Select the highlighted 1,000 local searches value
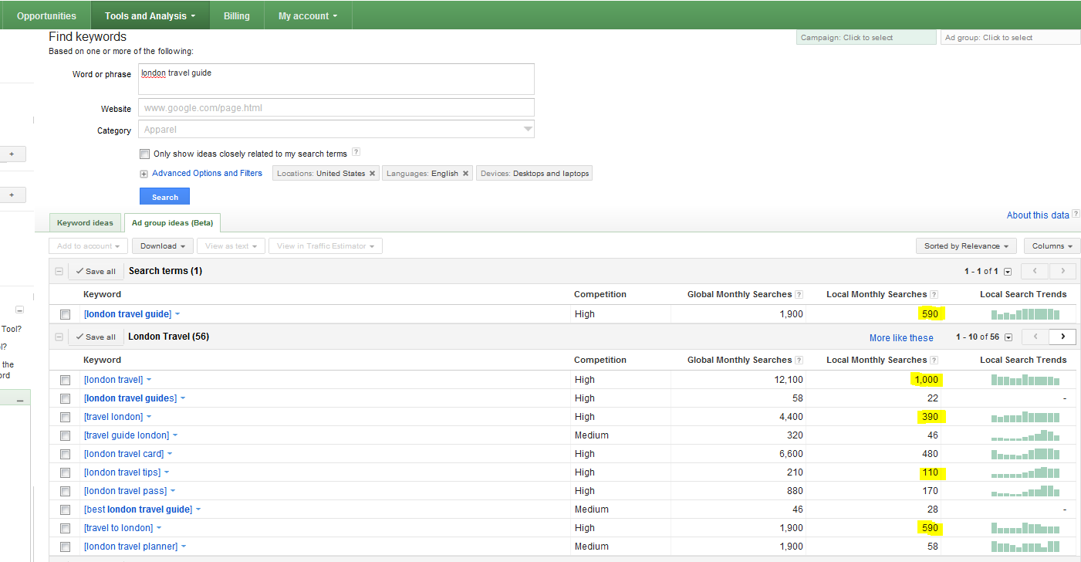The height and width of the screenshot is (562, 1081). coord(925,380)
